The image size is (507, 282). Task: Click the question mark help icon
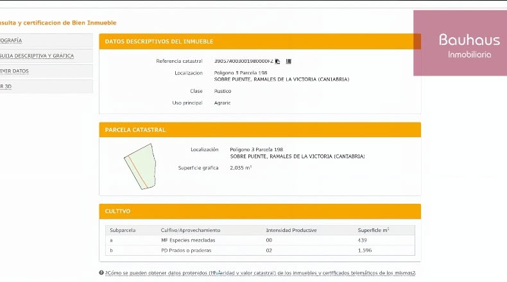(x=101, y=272)
